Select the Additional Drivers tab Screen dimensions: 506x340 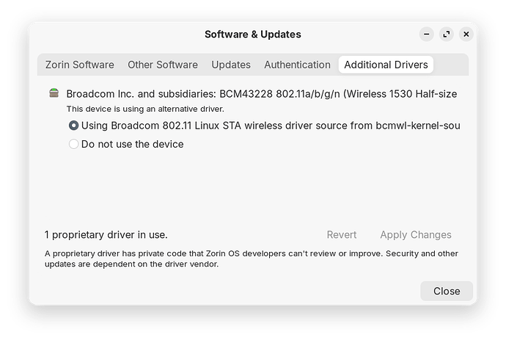[x=386, y=65]
